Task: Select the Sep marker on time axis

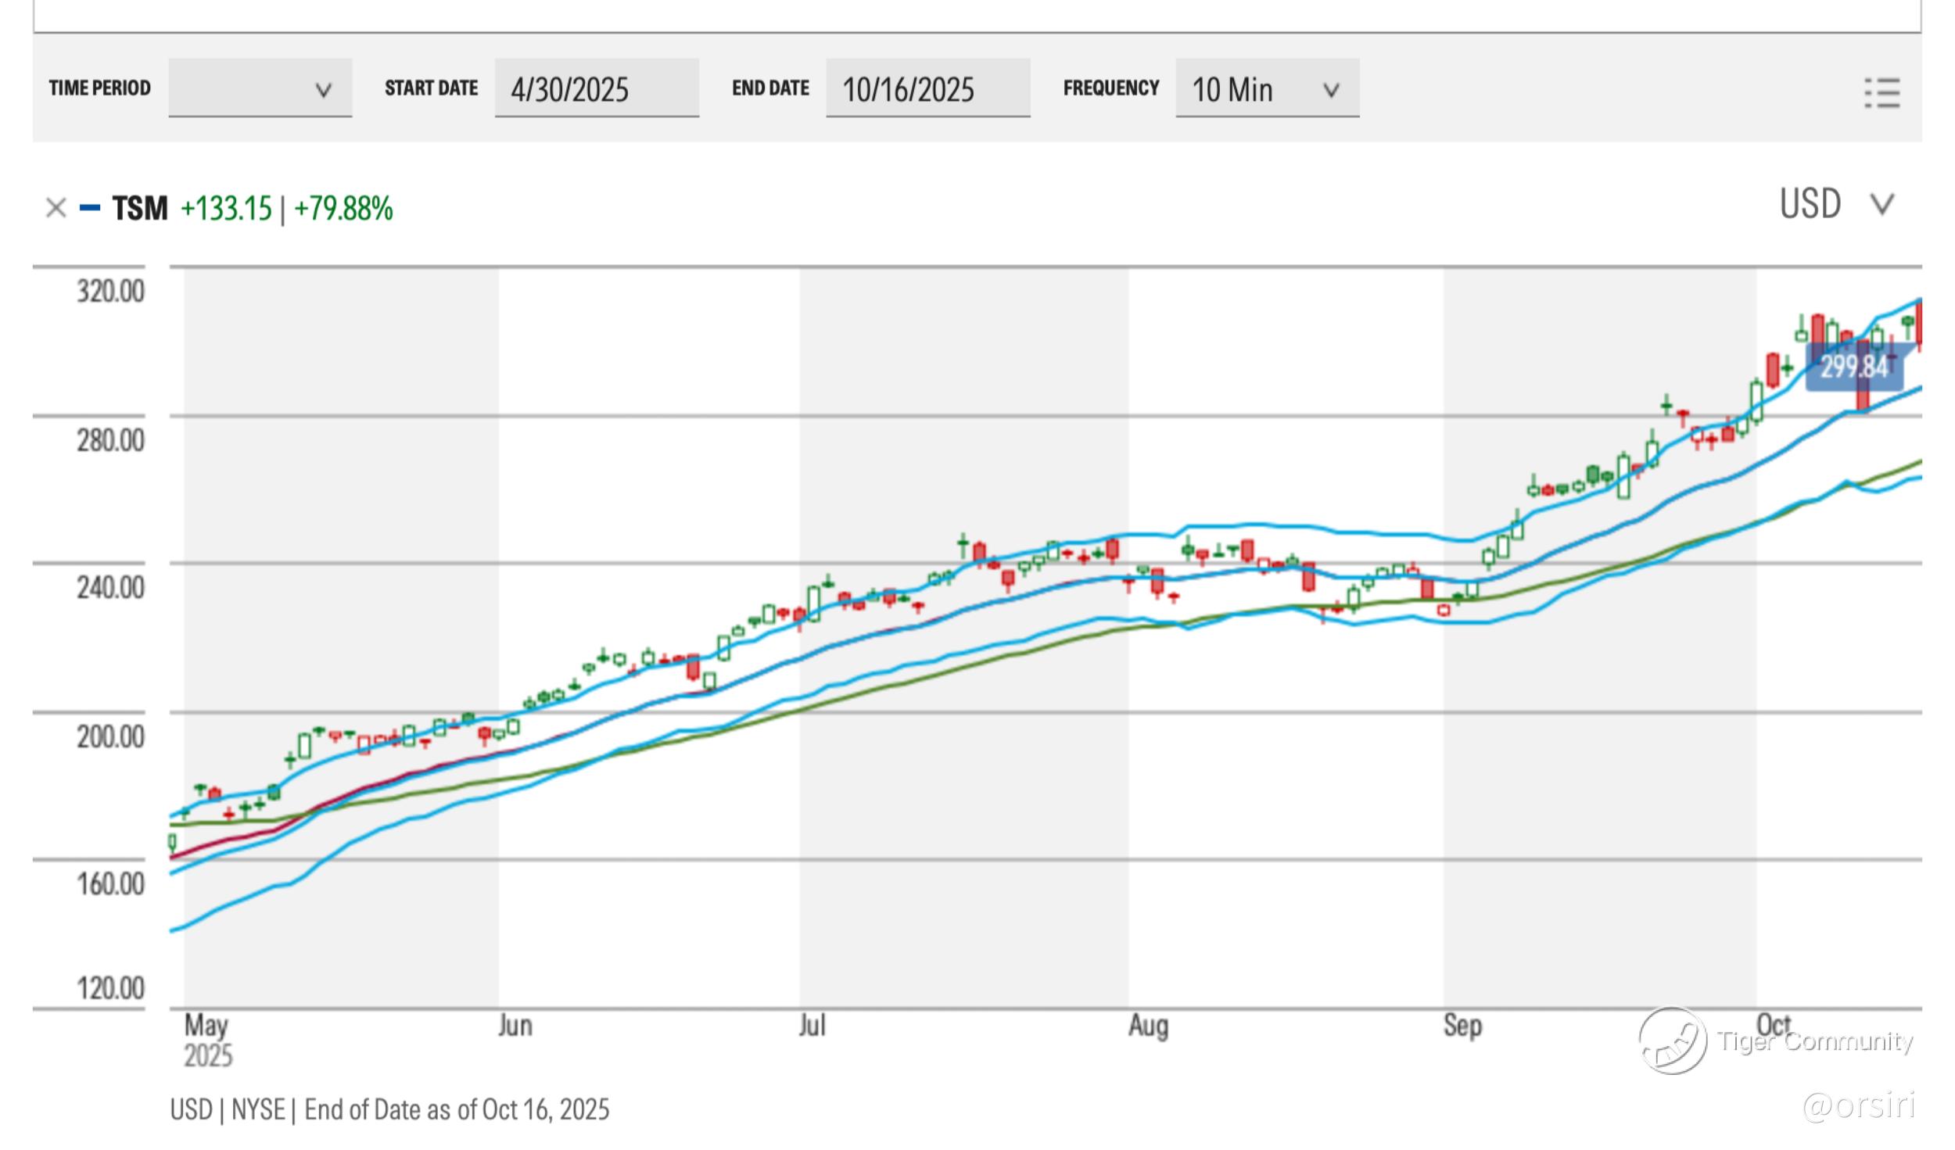Action: click(1462, 1025)
